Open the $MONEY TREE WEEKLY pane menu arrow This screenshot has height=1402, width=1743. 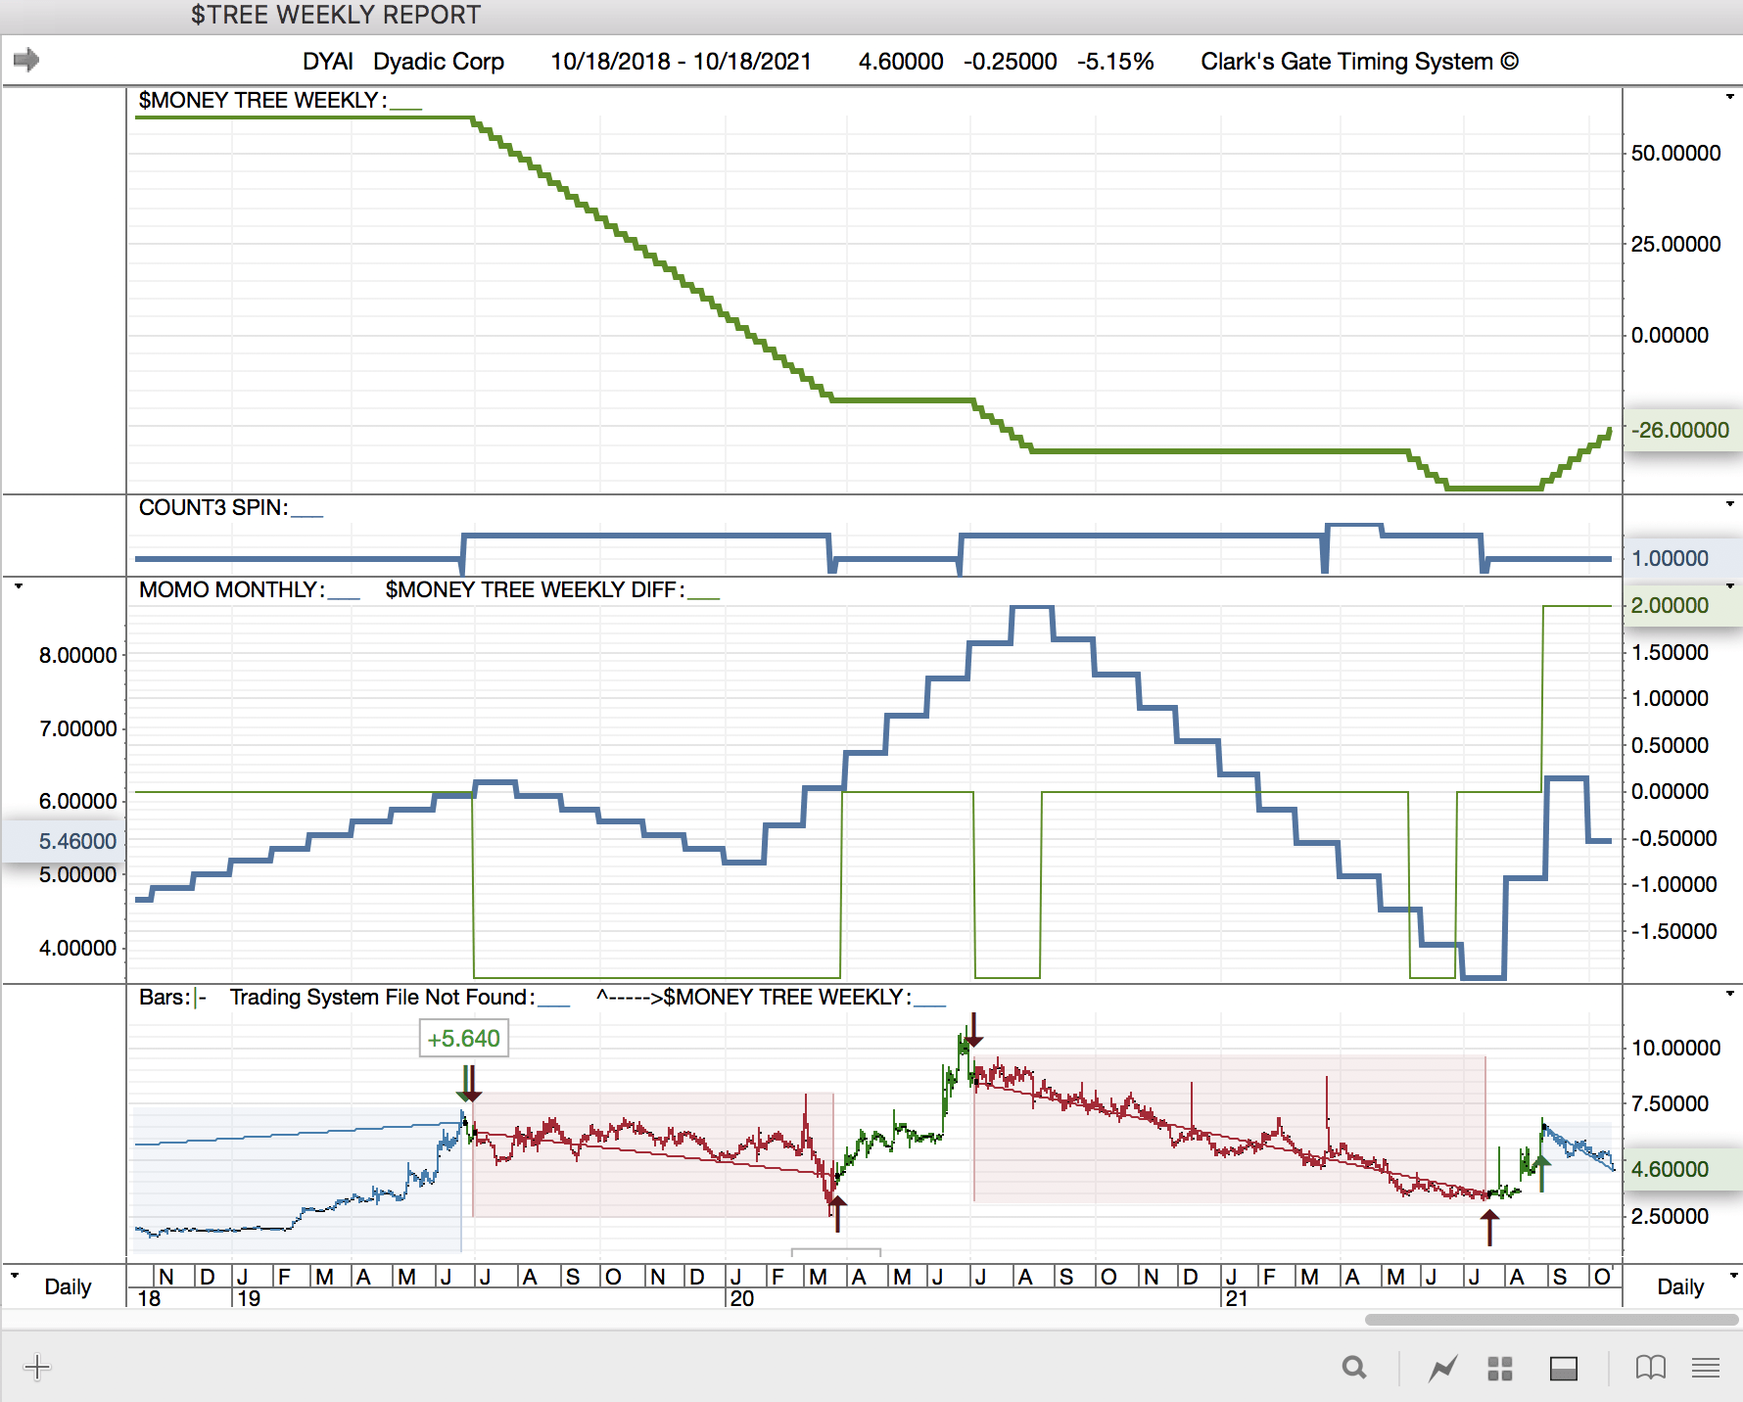tap(1730, 97)
